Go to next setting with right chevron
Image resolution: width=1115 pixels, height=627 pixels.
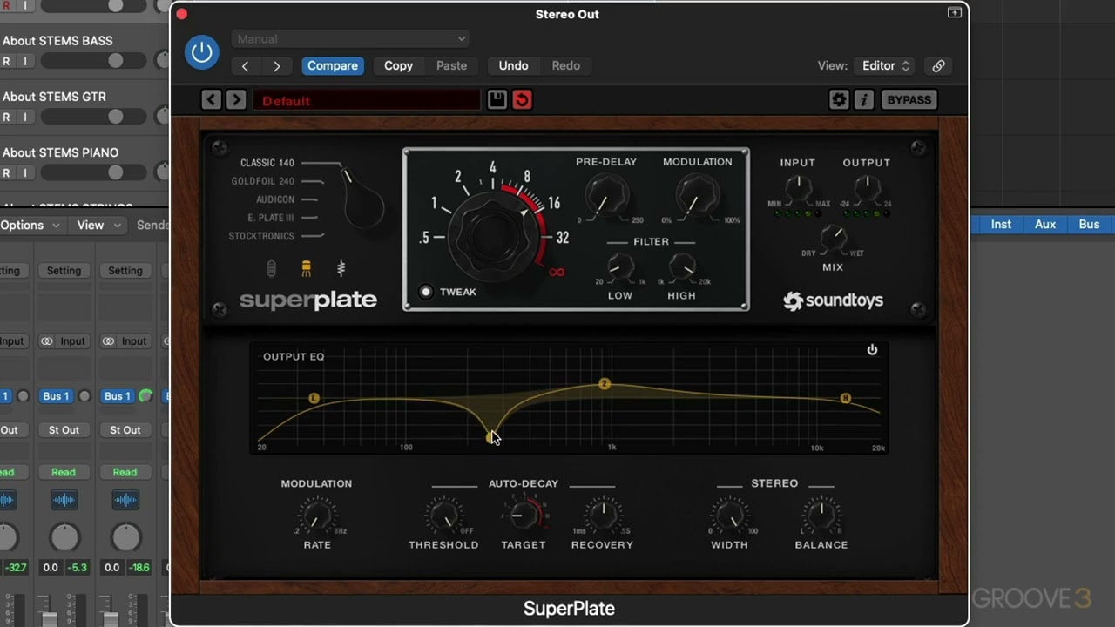pyautogui.click(x=277, y=66)
